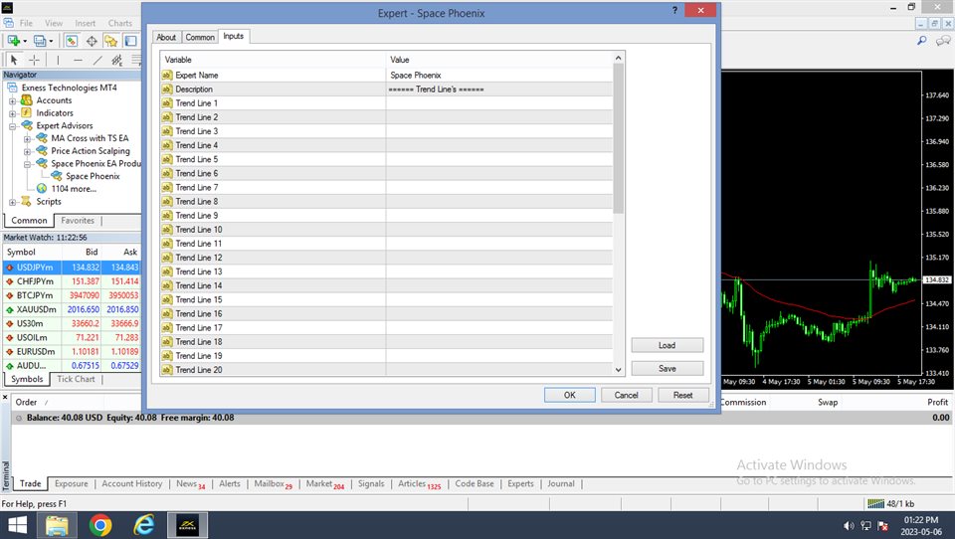
Task: Switch to the About tab
Action: (x=166, y=37)
